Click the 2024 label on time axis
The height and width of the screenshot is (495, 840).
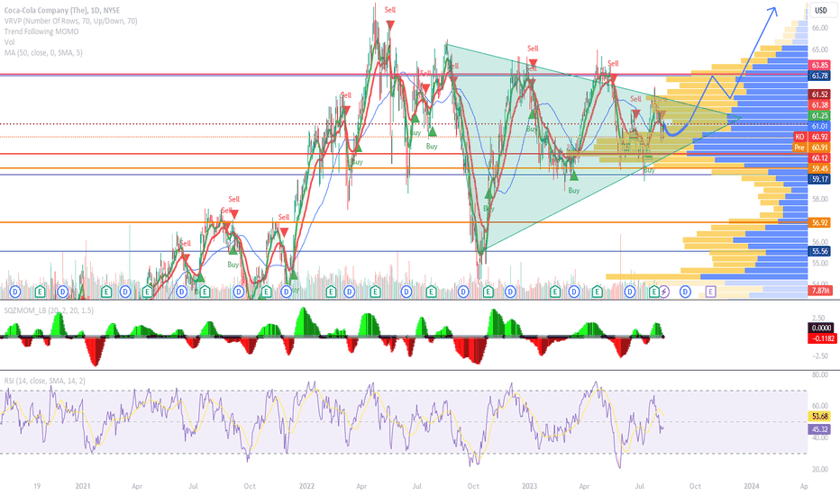752,486
